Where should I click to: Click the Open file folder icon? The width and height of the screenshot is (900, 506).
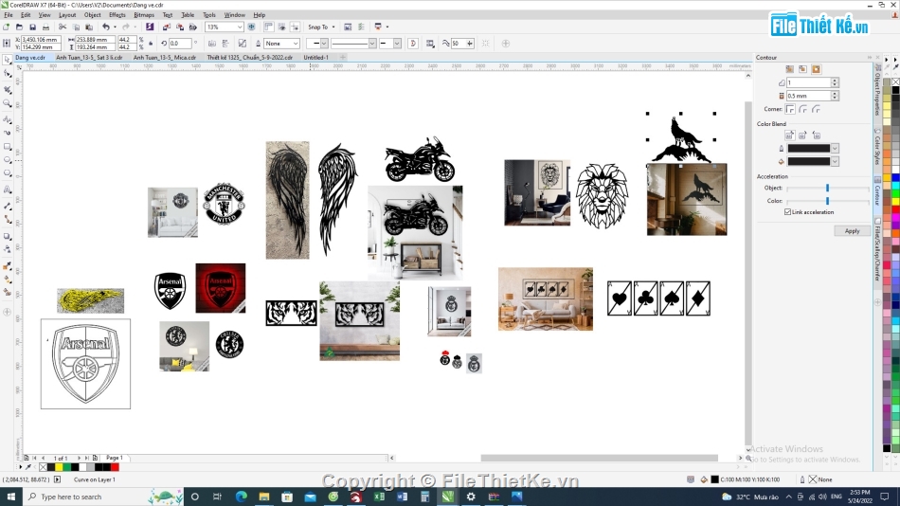(x=19, y=27)
